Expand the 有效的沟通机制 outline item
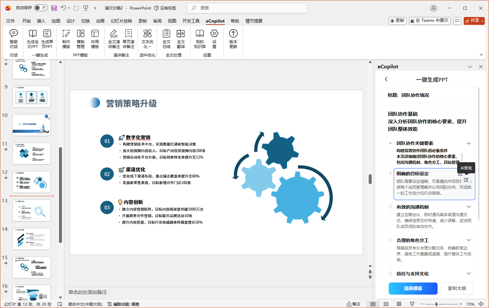 point(469,207)
